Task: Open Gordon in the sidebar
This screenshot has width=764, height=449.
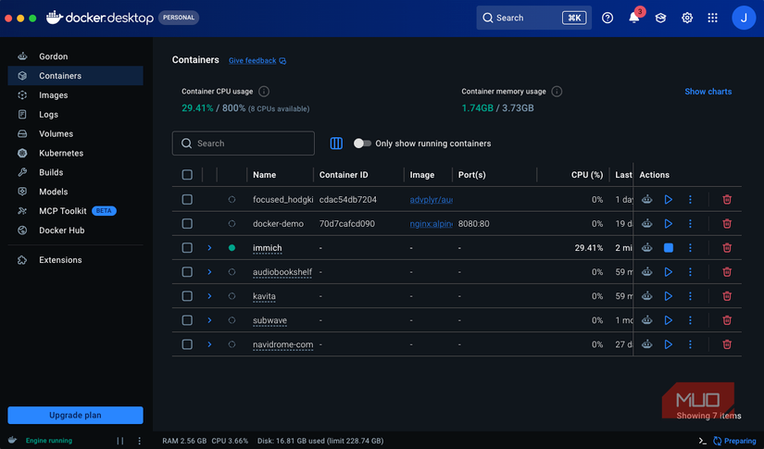Action: pyautogui.click(x=76, y=56)
